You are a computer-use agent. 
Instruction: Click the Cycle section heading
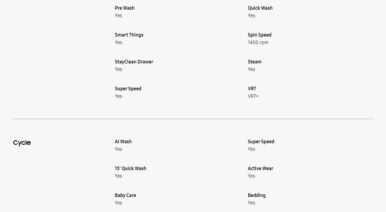coord(22,143)
